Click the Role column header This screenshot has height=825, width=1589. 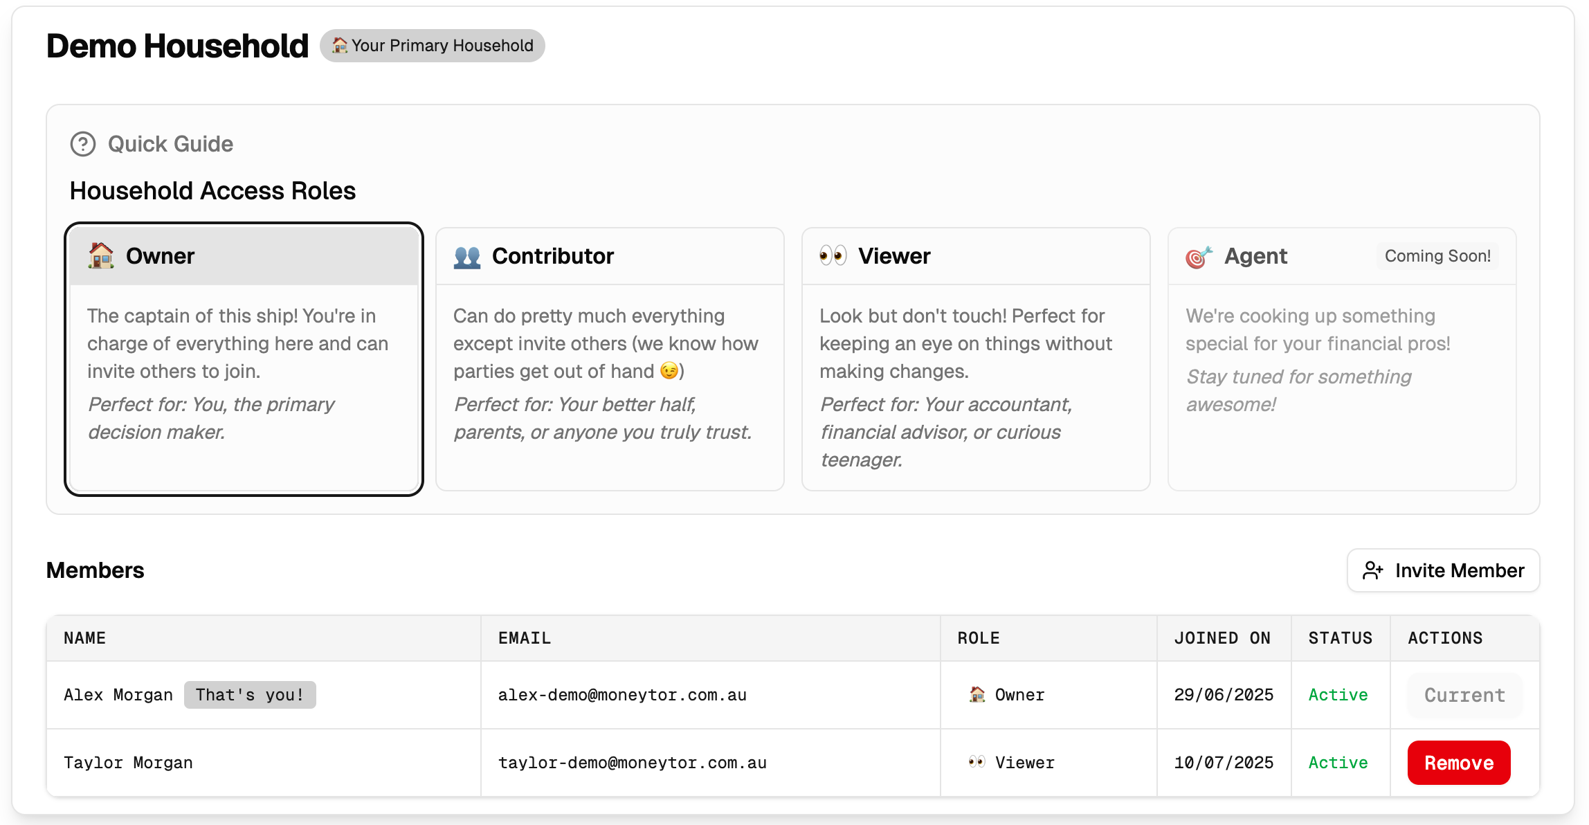[979, 638]
